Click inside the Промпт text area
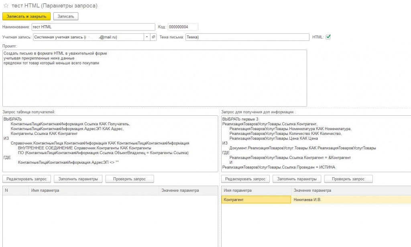The height and width of the screenshot is (247, 411). click(x=155, y=78)
